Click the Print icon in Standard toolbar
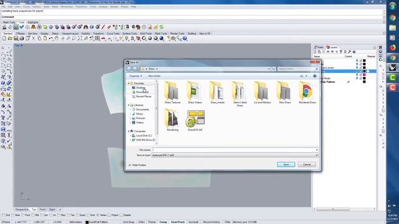 (x=22, y=39)
